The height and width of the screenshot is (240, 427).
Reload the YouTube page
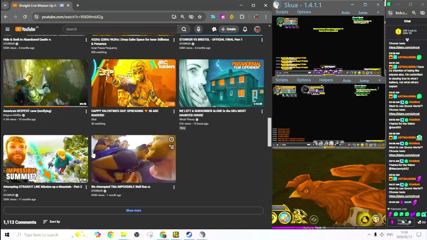coord(25,17)
